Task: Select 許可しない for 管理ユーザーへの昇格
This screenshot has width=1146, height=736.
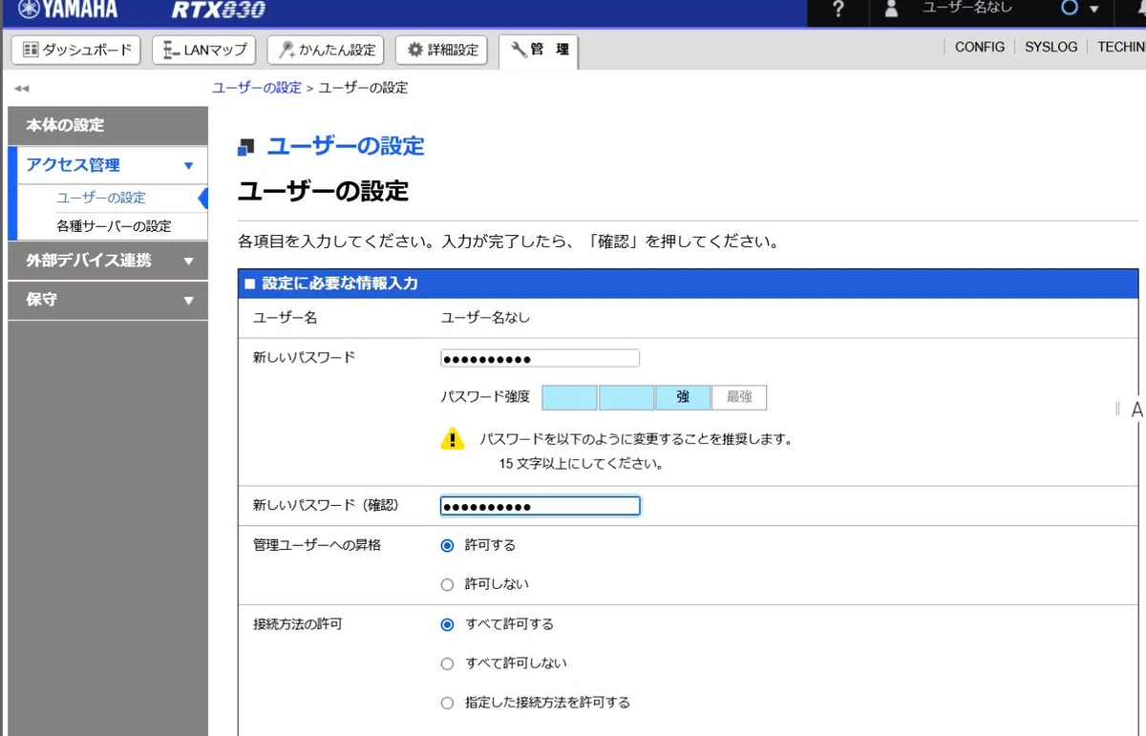Action: point(447,584)
